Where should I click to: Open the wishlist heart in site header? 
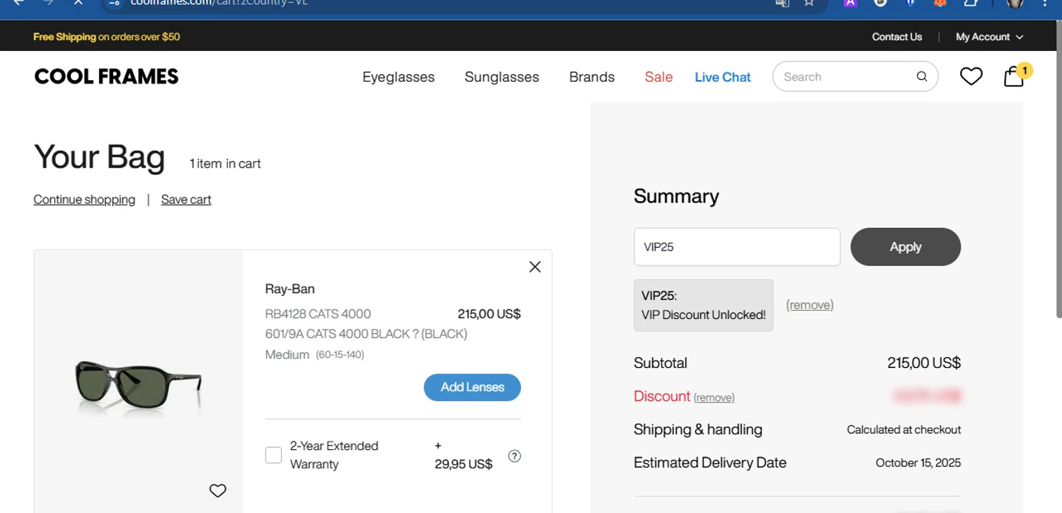[x=971, y=76]
